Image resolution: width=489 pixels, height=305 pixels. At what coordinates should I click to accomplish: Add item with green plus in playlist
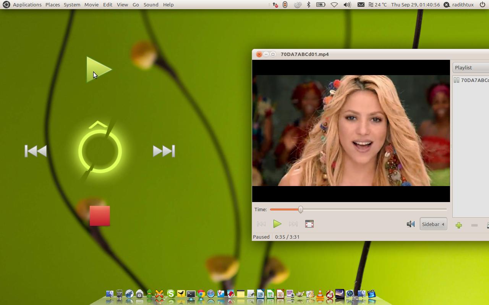tap(459, 225)
